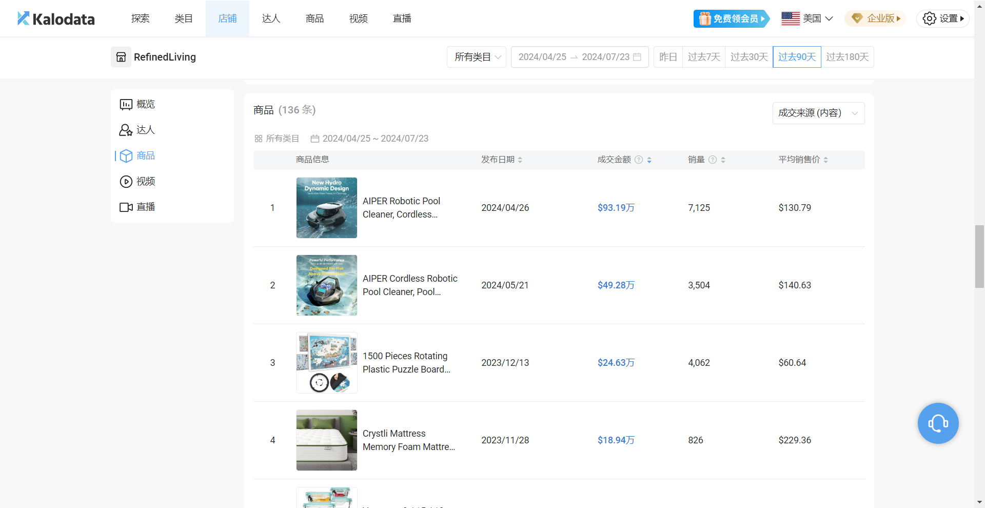The image size is (985, 508).
Task: Click the Kalodata logo
Action: pyautogui.click(x=56, y=19)
